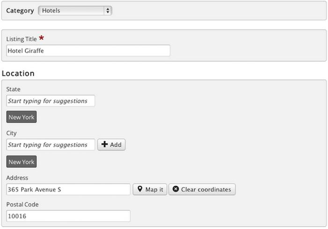The image size is (328, 229).
Task: Click the plus icon on the Add button
Action: point(104,145)
